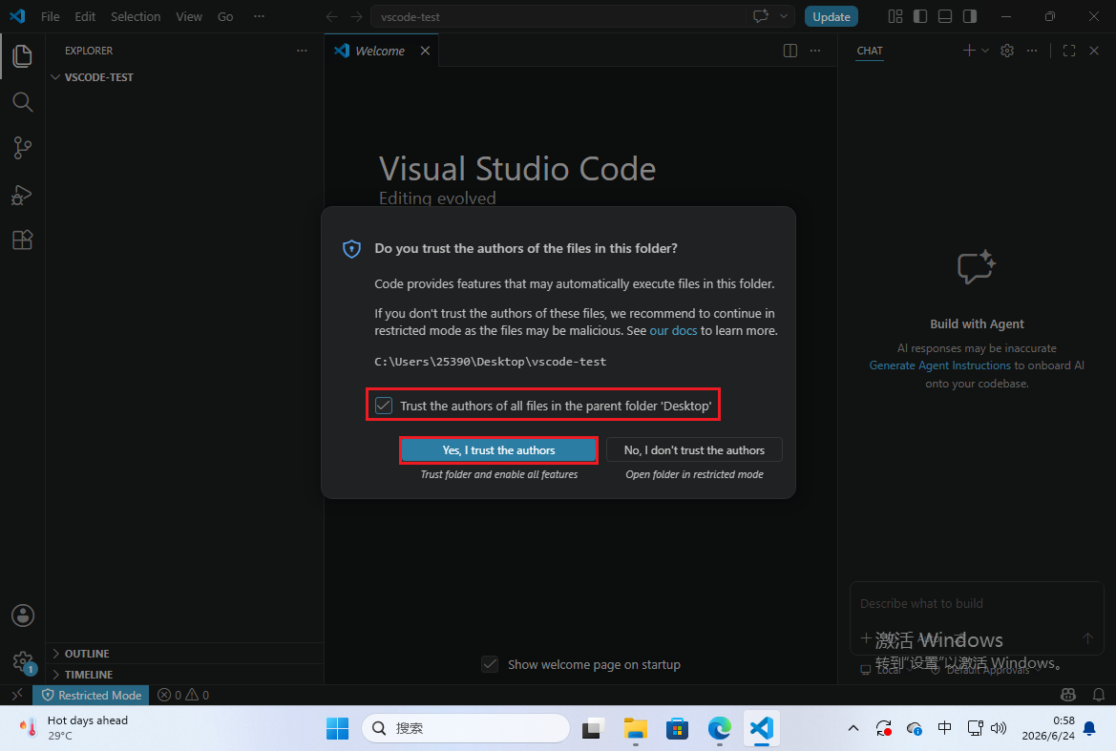Click the weather widget 'Hot days ahead'
Screen dimensions: 1116x751
(x=74, y=728)
